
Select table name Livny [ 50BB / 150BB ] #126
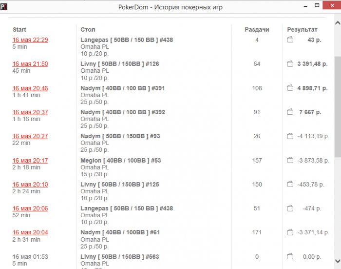click(120, 64)
